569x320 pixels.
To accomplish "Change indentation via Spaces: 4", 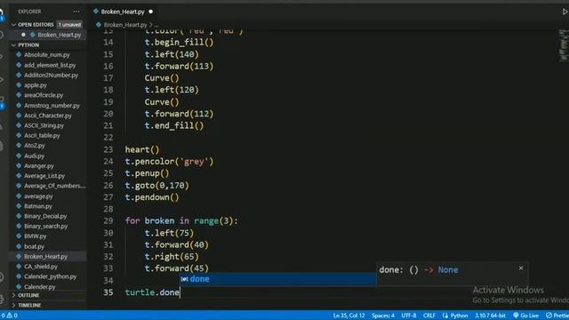I will (383, 316).
